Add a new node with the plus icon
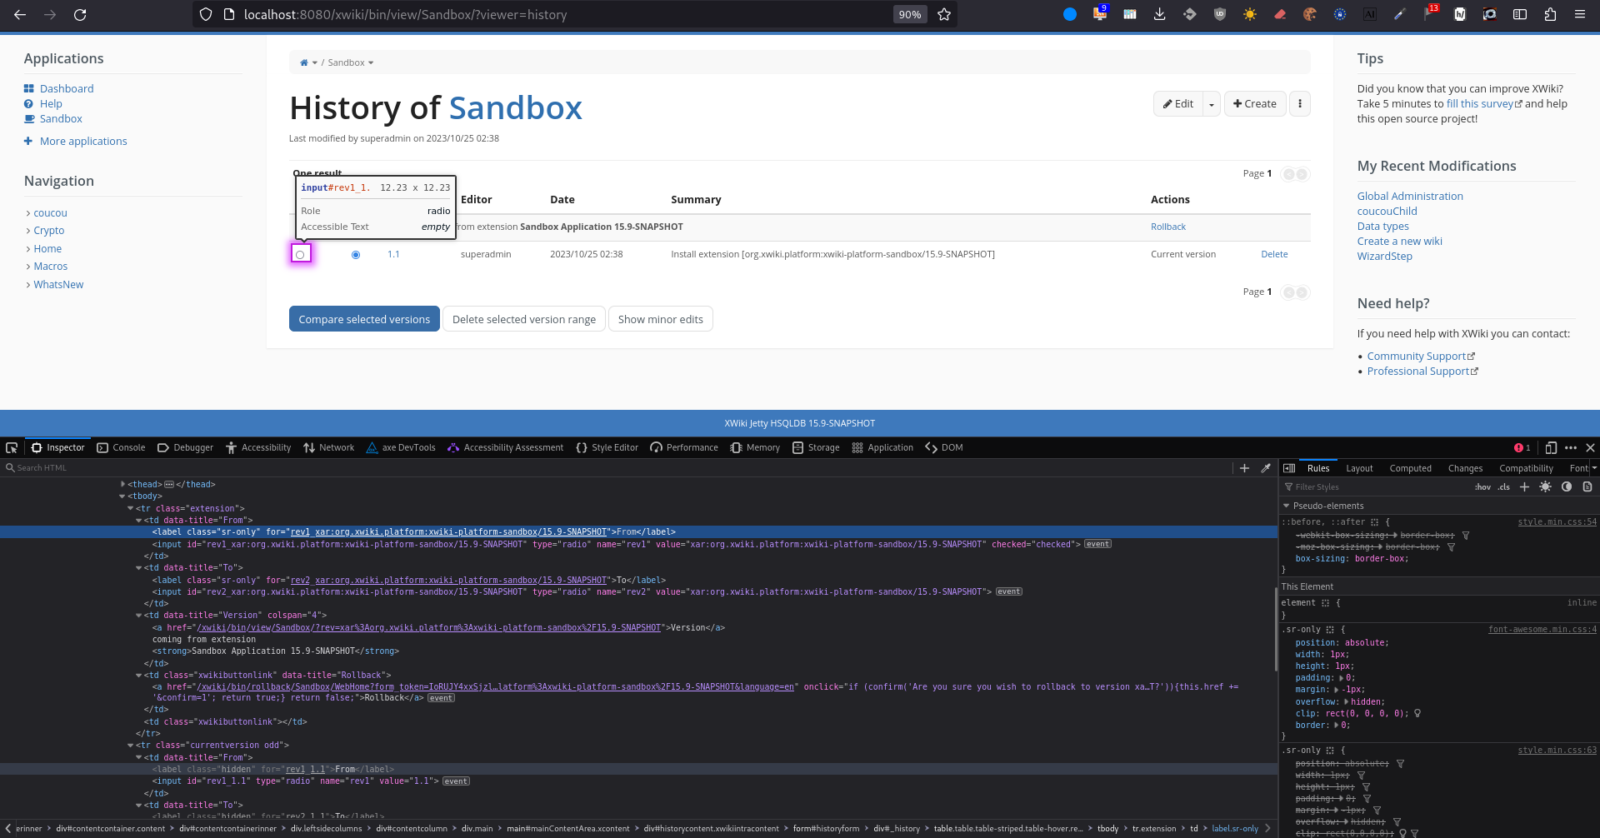Viewport: 1600px width, 838px height. point(1244,468)
